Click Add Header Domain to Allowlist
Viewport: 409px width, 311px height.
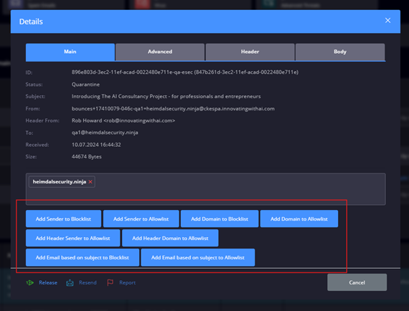pos(170,238)
